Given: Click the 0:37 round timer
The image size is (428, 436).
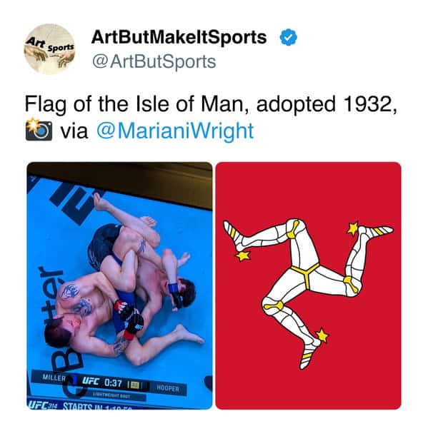Looking at the screenshot, I should [x=113, y=383].
